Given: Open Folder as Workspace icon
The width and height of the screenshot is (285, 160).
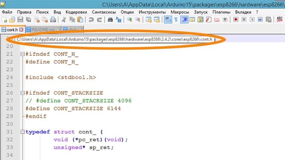Looking at the screenshot, I should coord(217,20).
